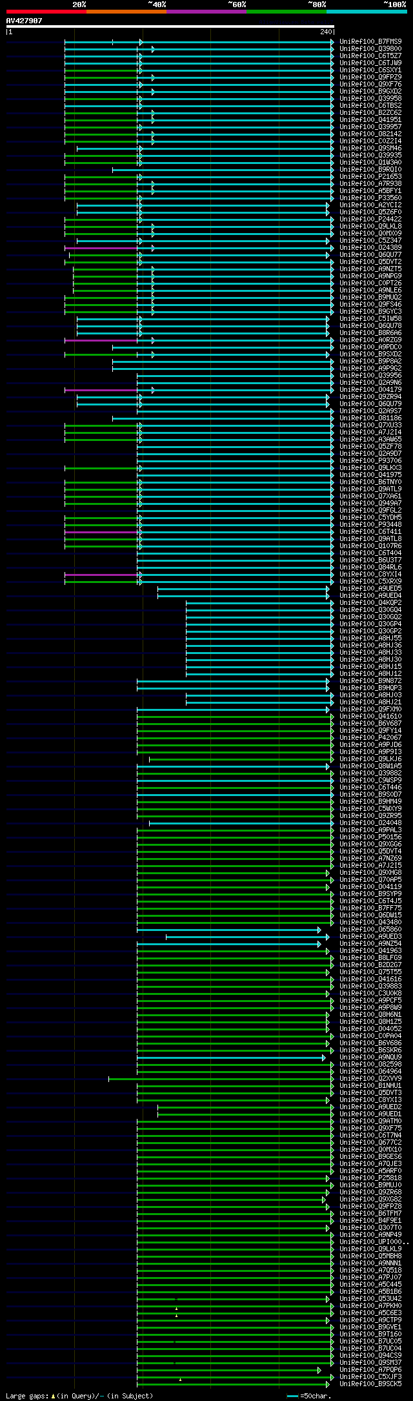Open hit UniRef100_B4F9E1
Viewport: 413px width, 1401px height.
tap(370, 1220)
